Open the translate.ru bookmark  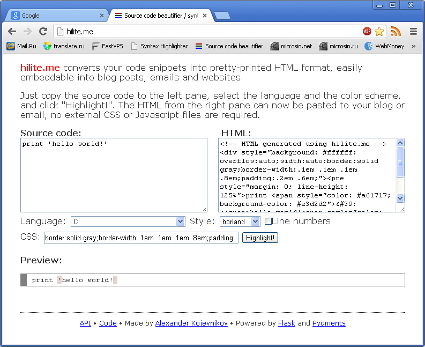[x=64, y=46]
